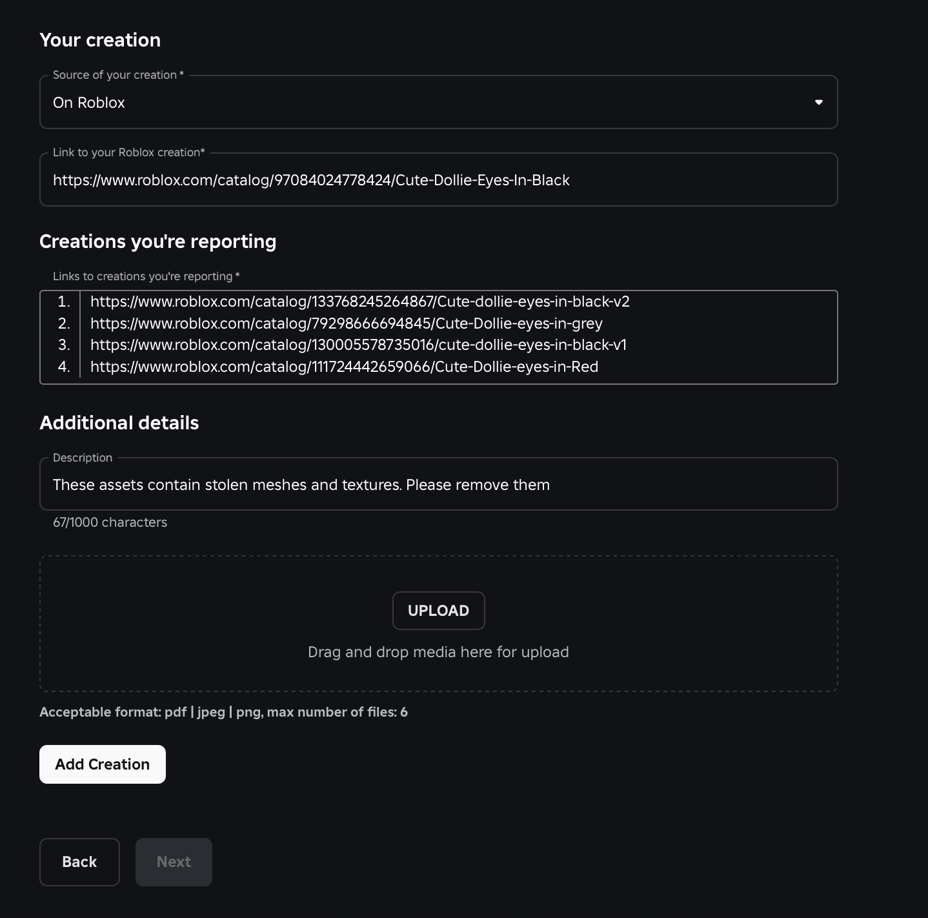Click the Add Creation button
The height and width of the screenshot is (918, 928).
click(x=103, y=764)
